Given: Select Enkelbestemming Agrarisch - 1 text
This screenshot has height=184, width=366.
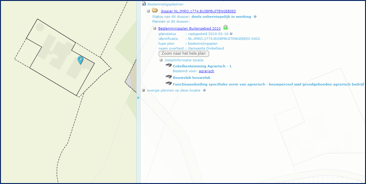Looking at the screenshot, I should click(202, 66).
